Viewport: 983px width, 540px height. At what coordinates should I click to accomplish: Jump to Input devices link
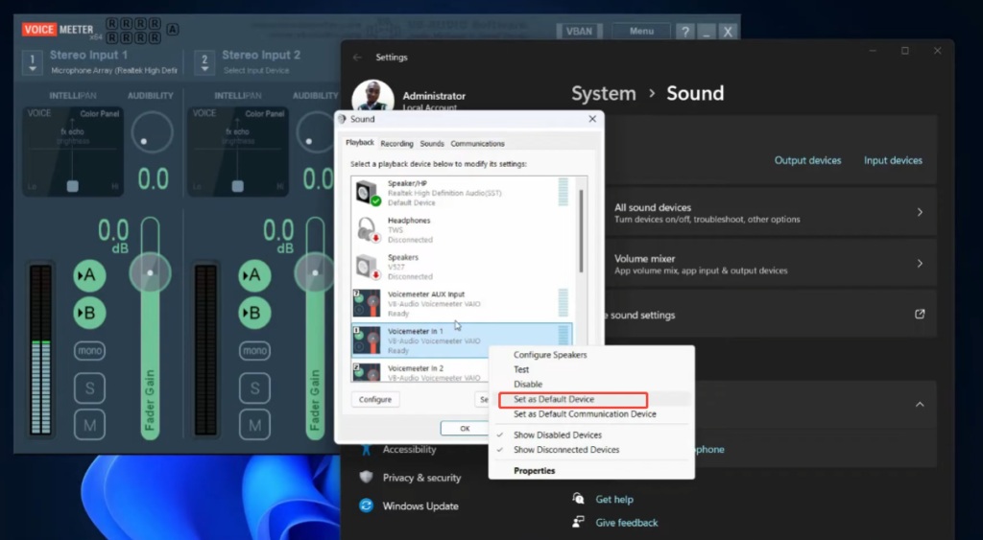[x=893, y=160]
